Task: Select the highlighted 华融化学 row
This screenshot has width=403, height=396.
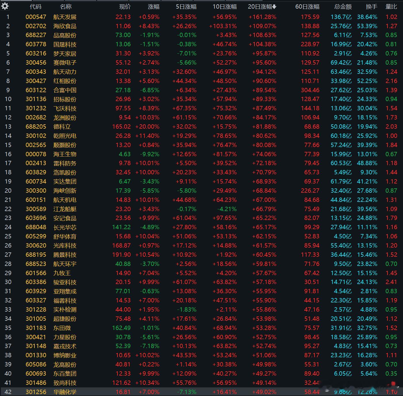Action: point(65,392)
